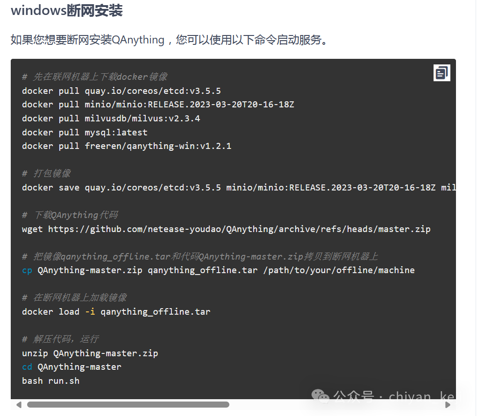Copy the code block using copy icon
Image resolution: width=477 pixels, height=416 pixels.
(441, 73)
